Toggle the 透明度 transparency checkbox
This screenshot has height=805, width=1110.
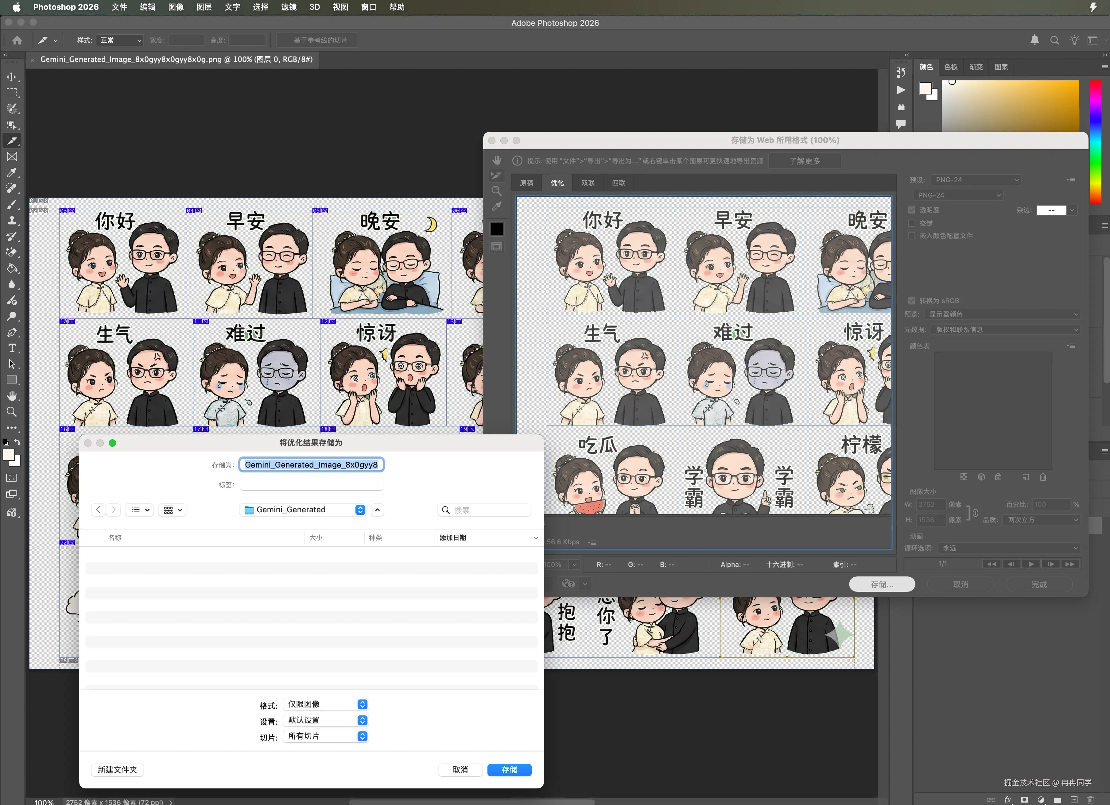[x=911, y=210]
